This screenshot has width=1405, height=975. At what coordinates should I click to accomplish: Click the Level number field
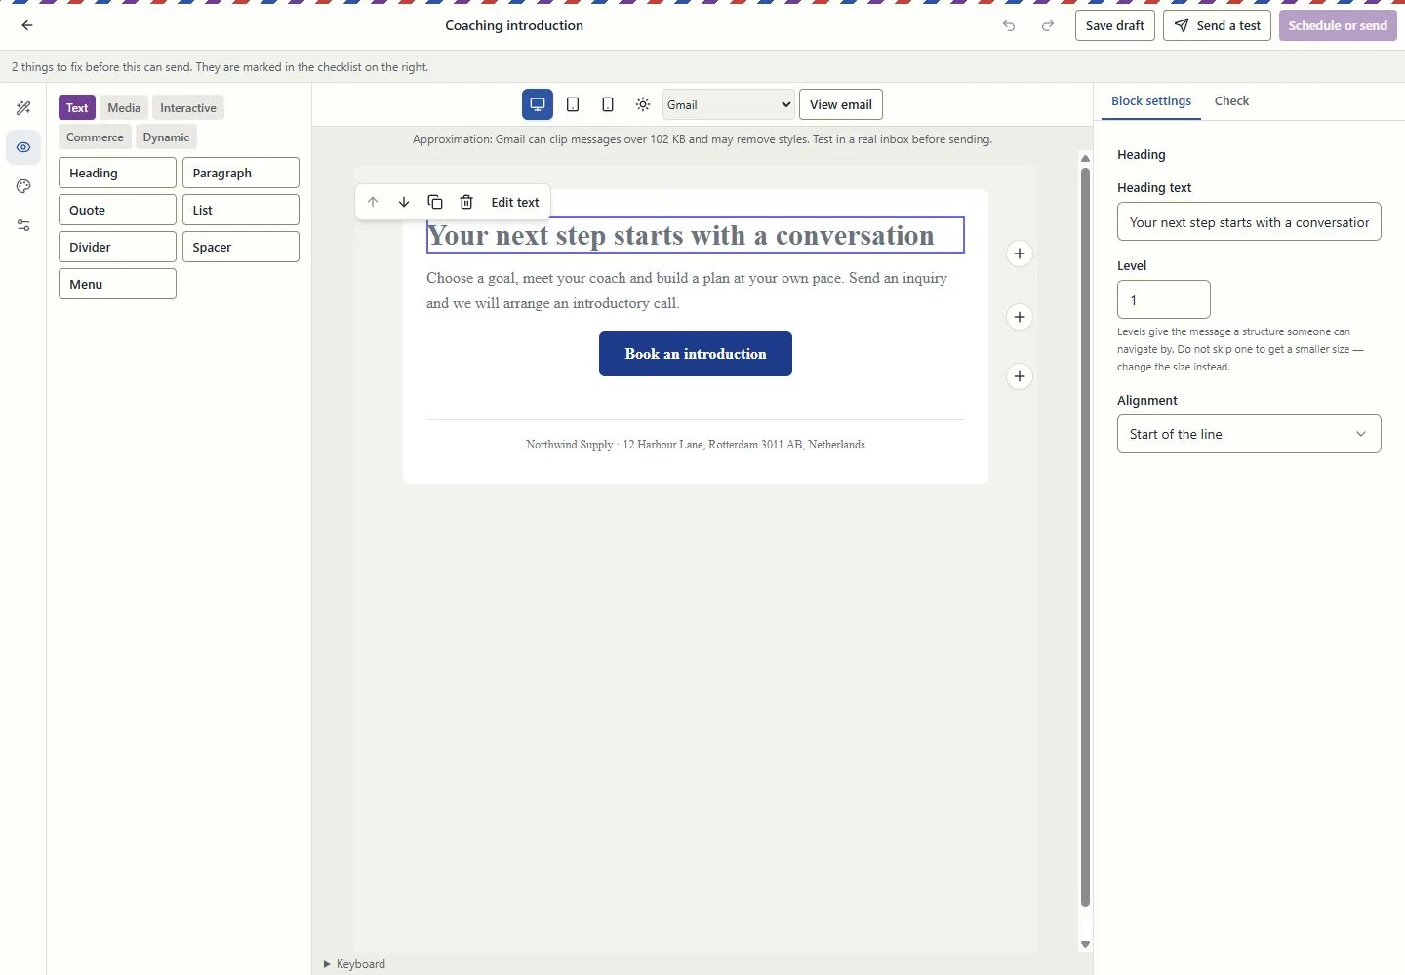1164,299
